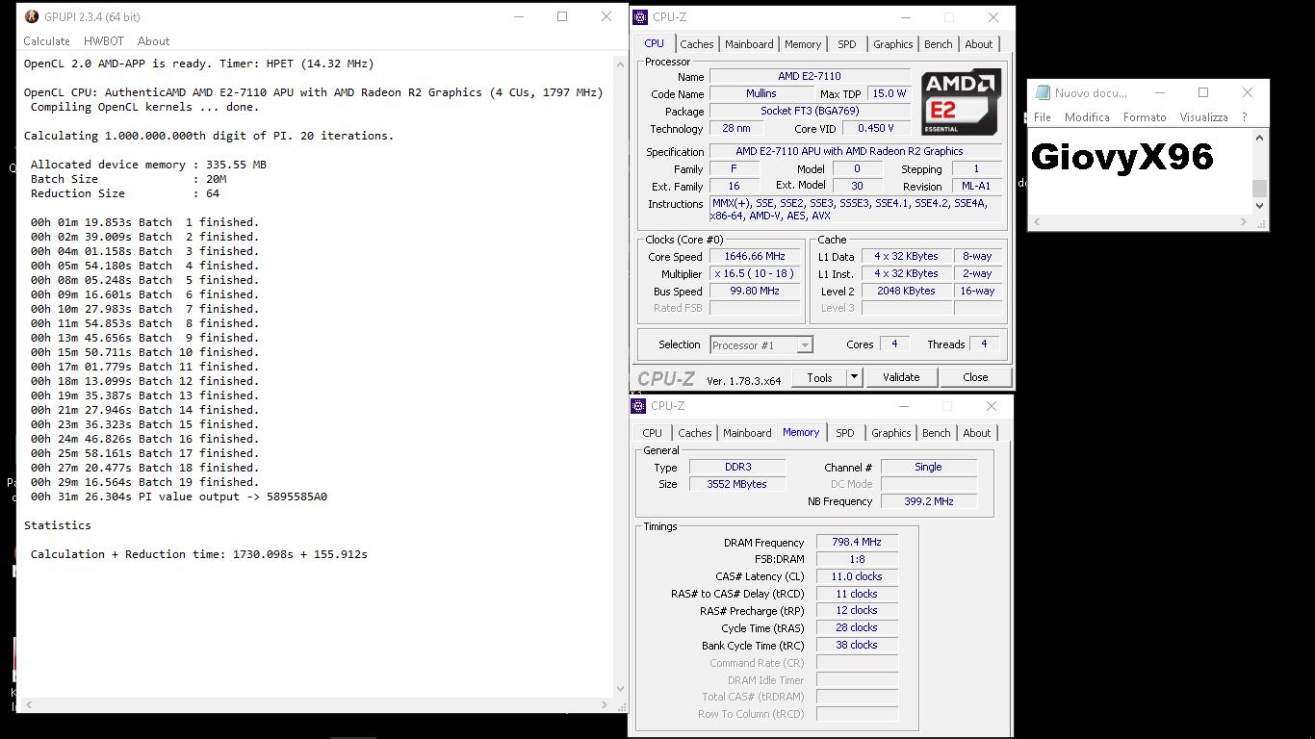Click the Core Speed value 1646.66 MHz
This screenshot has height=739, width=1315.
point(756,256)
